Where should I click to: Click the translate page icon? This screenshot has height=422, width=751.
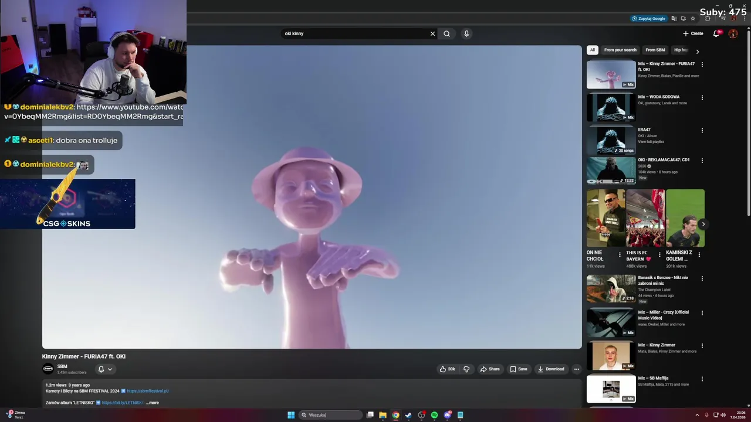[x=674, y=18]
